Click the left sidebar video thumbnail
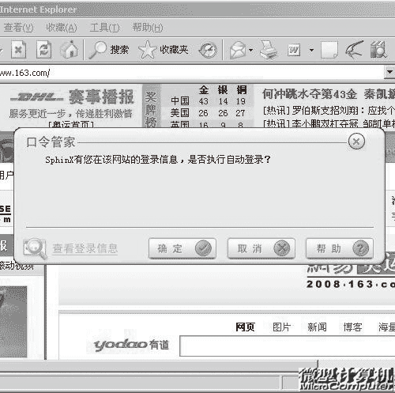Viewport: 395px width, 393px height. coord(13,322)
